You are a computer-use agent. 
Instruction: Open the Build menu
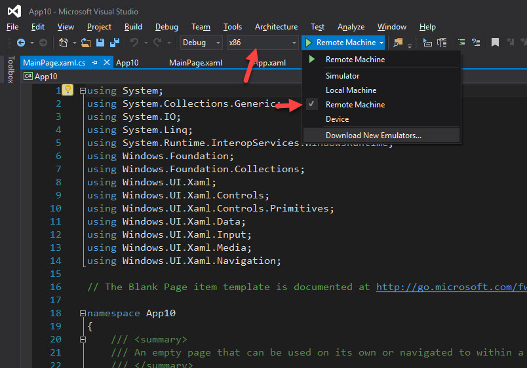[x=133, y=27]
